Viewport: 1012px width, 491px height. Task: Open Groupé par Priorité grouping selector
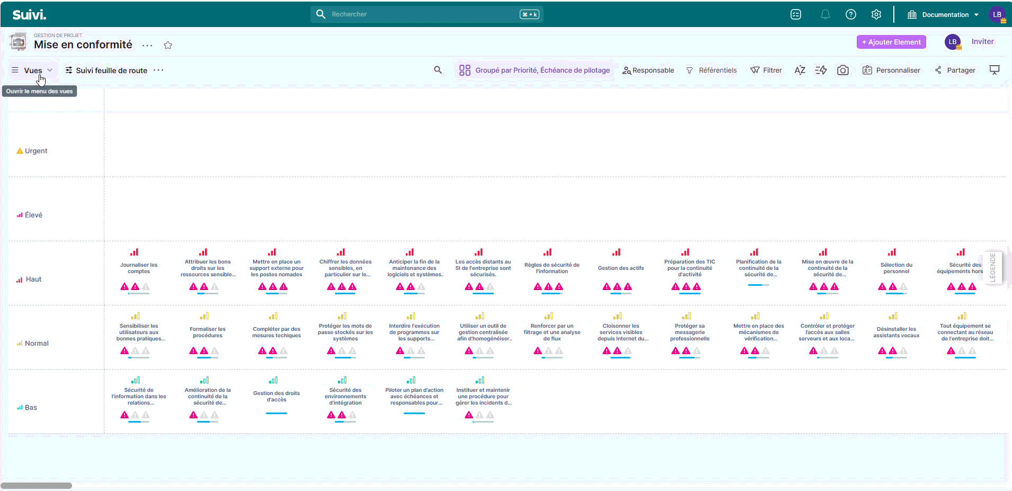point(534,71)
